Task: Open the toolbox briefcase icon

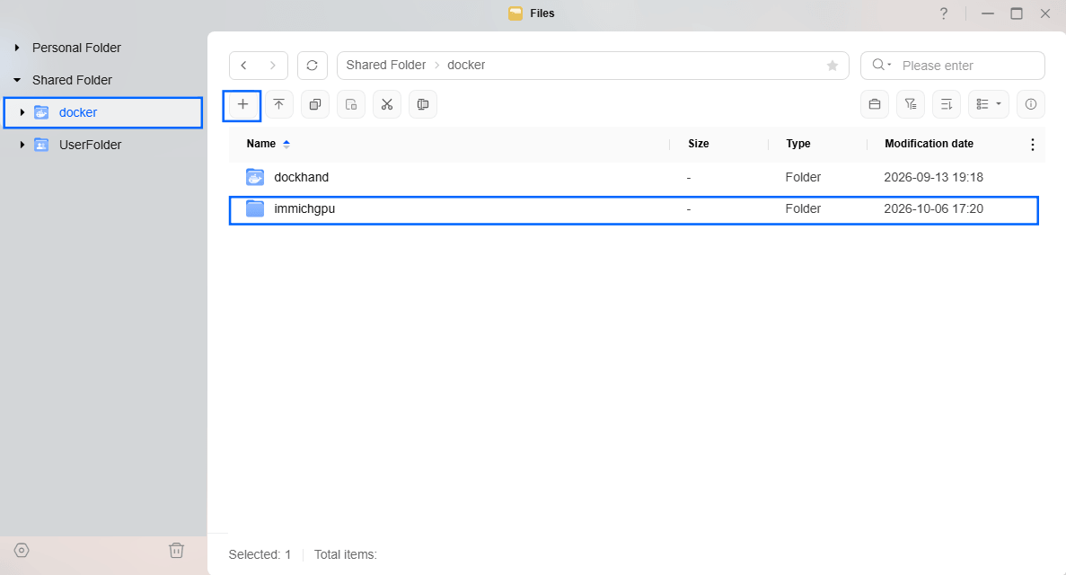Action: point(875,105)
